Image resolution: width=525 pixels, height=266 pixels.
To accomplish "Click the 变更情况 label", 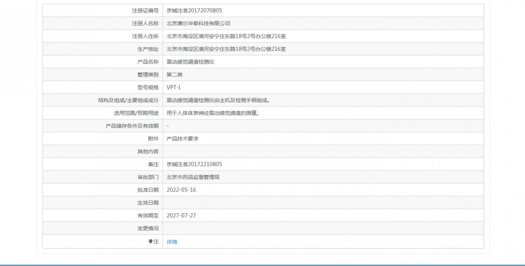I will click(148, 228).
